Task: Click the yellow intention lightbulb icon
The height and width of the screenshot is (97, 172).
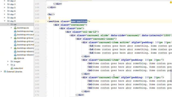Action: (x=49, y=18)
